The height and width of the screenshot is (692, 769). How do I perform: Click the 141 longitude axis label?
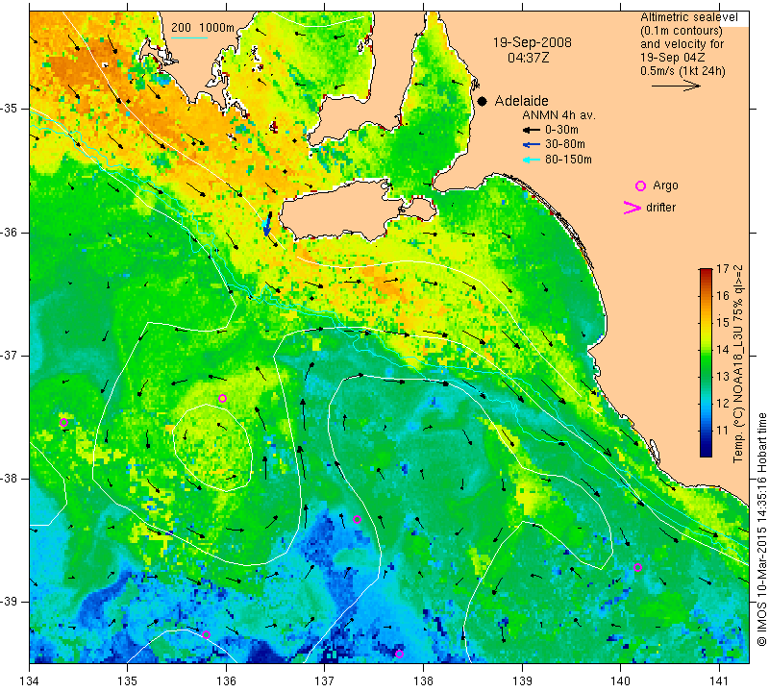coord(719,681)
